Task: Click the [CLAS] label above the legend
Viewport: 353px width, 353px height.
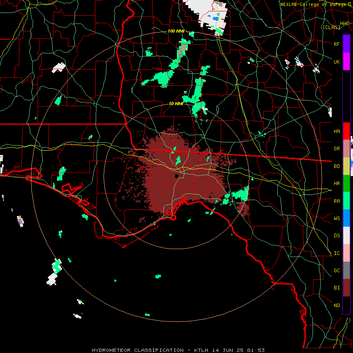Action: pos(331,27)
